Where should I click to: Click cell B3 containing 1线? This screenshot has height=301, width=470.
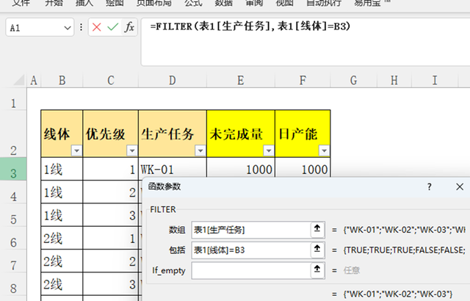pos(62,169)
